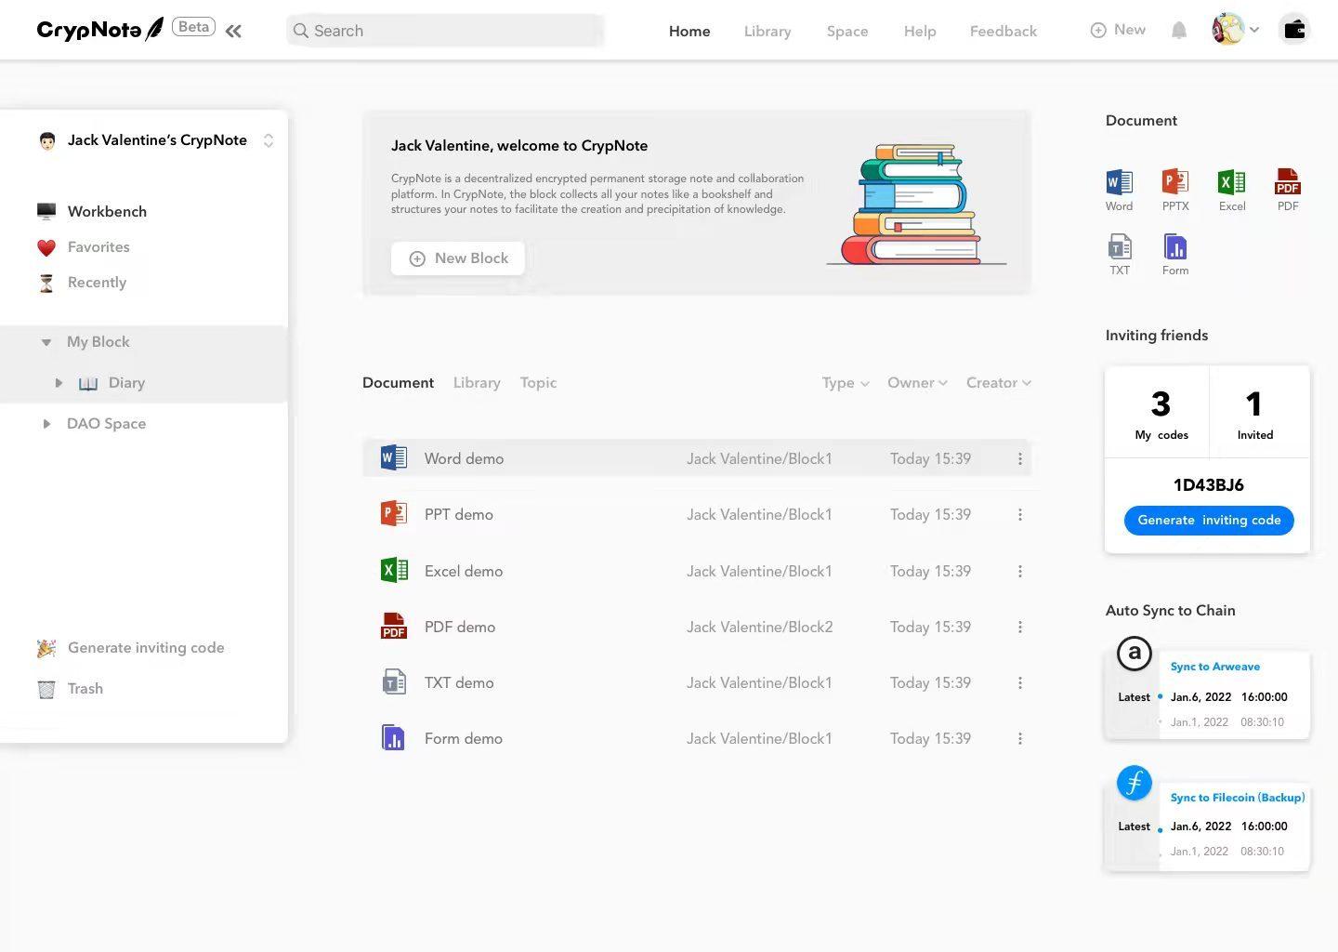1338x952 pixels.
Task: Create a new PPTX document
Action: click(1175, 189)
